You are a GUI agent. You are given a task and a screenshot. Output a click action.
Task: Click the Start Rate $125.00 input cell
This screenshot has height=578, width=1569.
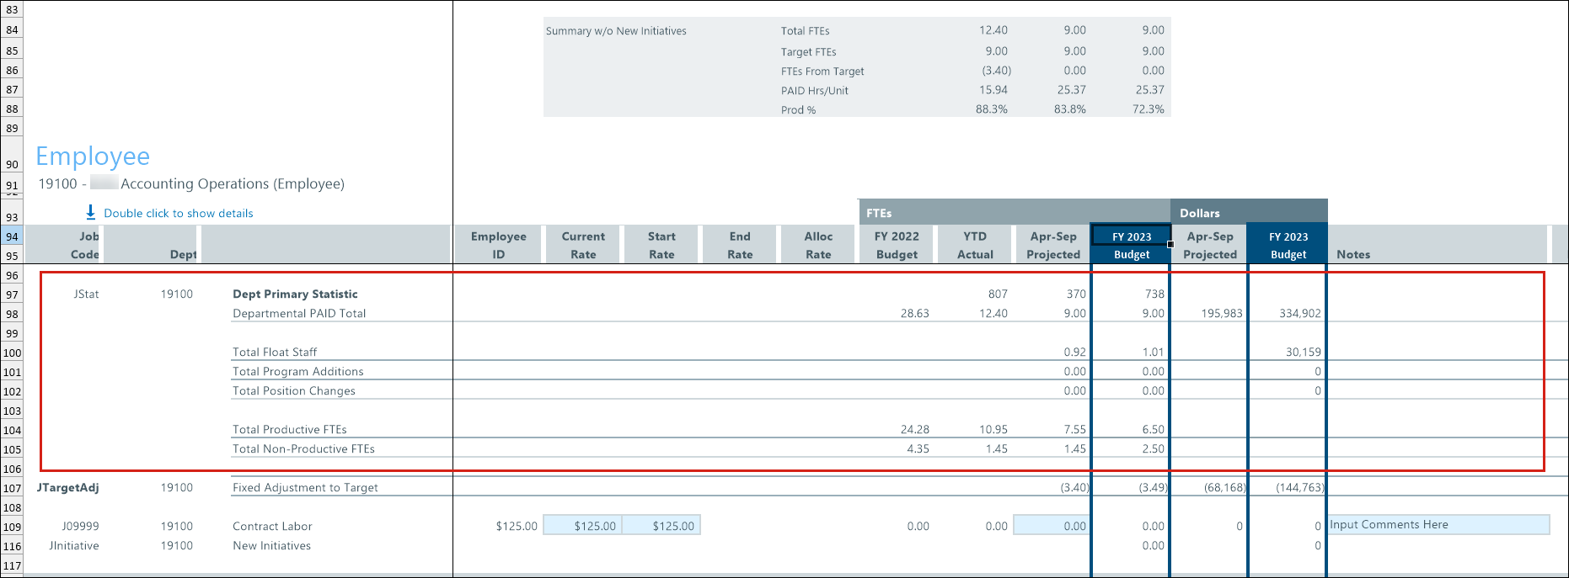tap(661, 526)
